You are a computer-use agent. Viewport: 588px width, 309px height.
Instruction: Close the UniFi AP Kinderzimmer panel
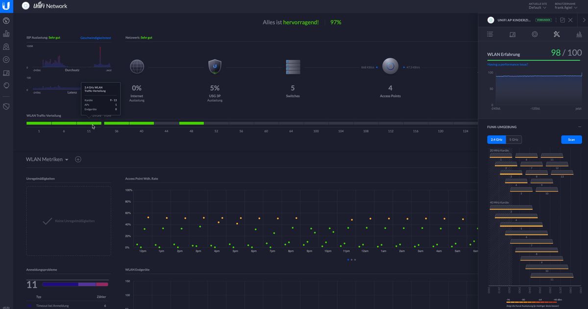pos(570,20)
